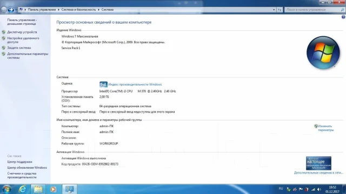Image resolution: width=346 pixels, height=194 pixels.
Task: Click shield icon beside Диспетчер устройств
Action: tap(4, 32)
